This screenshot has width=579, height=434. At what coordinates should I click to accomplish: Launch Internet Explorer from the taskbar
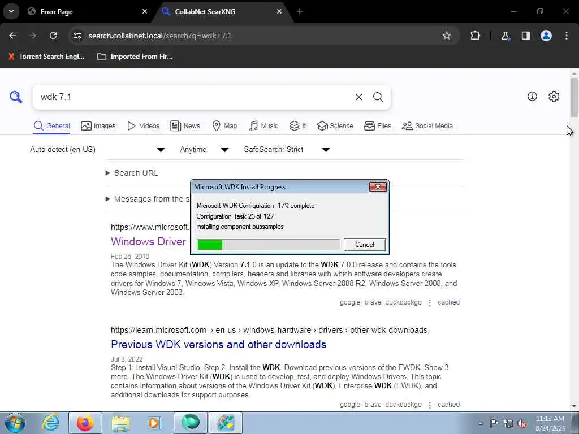click(x=50, y=423)
